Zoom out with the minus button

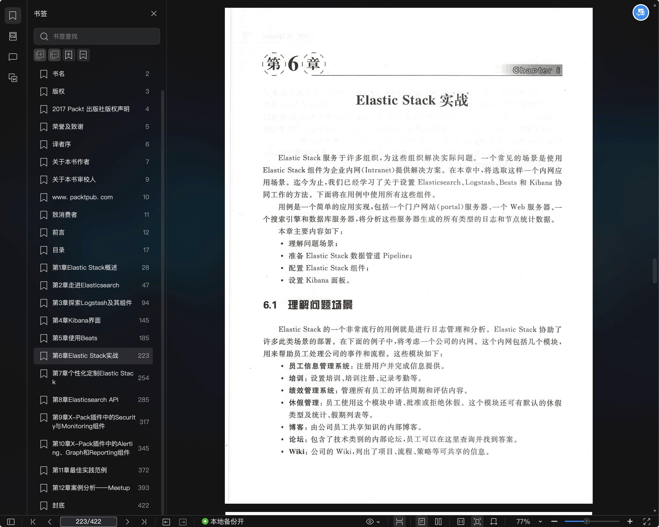click(554, 522)
